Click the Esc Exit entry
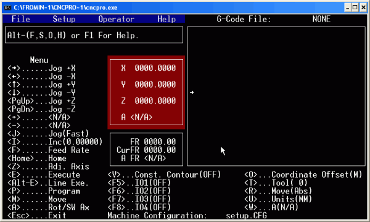This screenshot has height=222, width=370. coord(37,216)
